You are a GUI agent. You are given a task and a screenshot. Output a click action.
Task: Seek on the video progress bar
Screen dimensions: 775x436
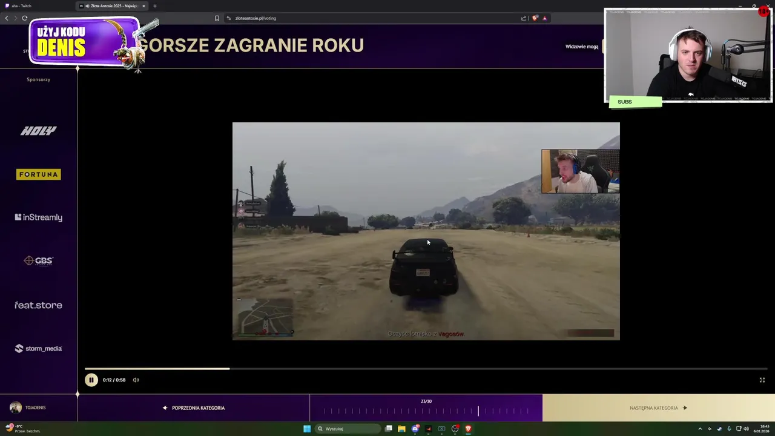pyautogui.click(x=426, y=368)
